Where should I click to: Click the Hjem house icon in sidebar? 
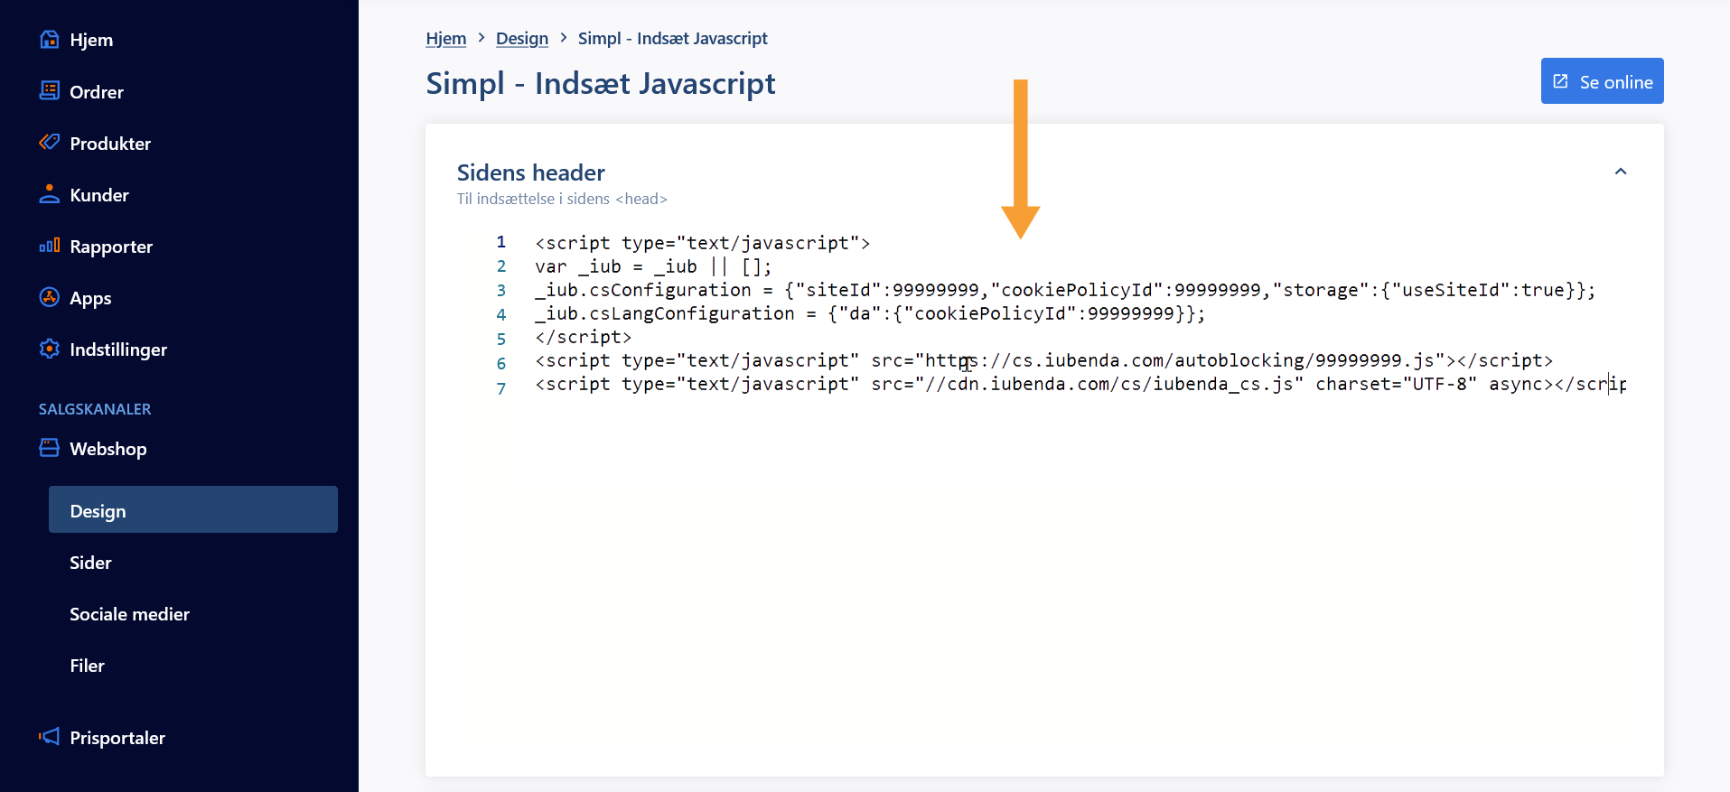[x=50, y=40]
